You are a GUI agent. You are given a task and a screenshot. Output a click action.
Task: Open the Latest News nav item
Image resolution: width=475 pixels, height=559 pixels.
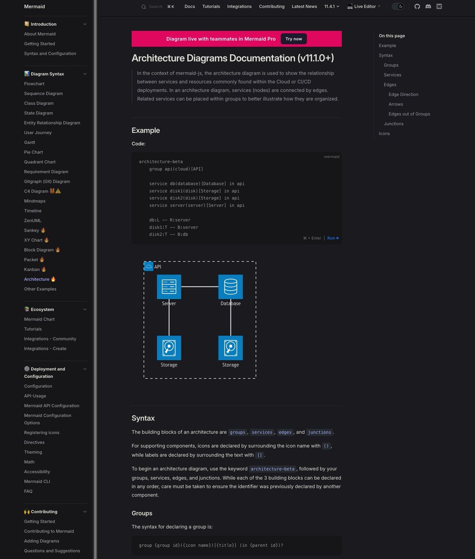pyautogui.click(x=304, y=7)
